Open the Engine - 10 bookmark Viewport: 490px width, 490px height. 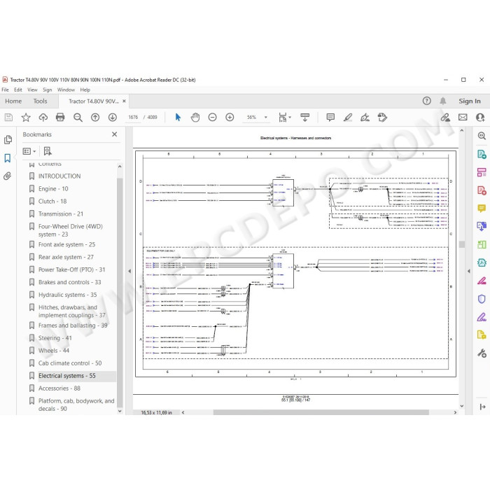(x=53, y=188)
